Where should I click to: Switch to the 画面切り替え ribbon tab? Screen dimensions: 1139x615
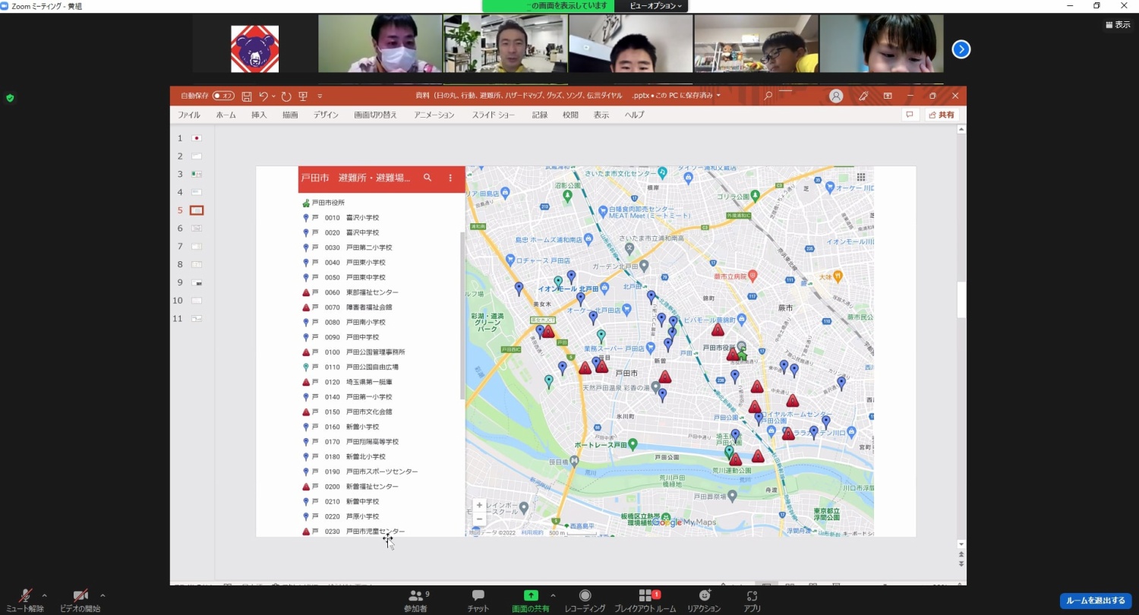(x=375, y=115)
